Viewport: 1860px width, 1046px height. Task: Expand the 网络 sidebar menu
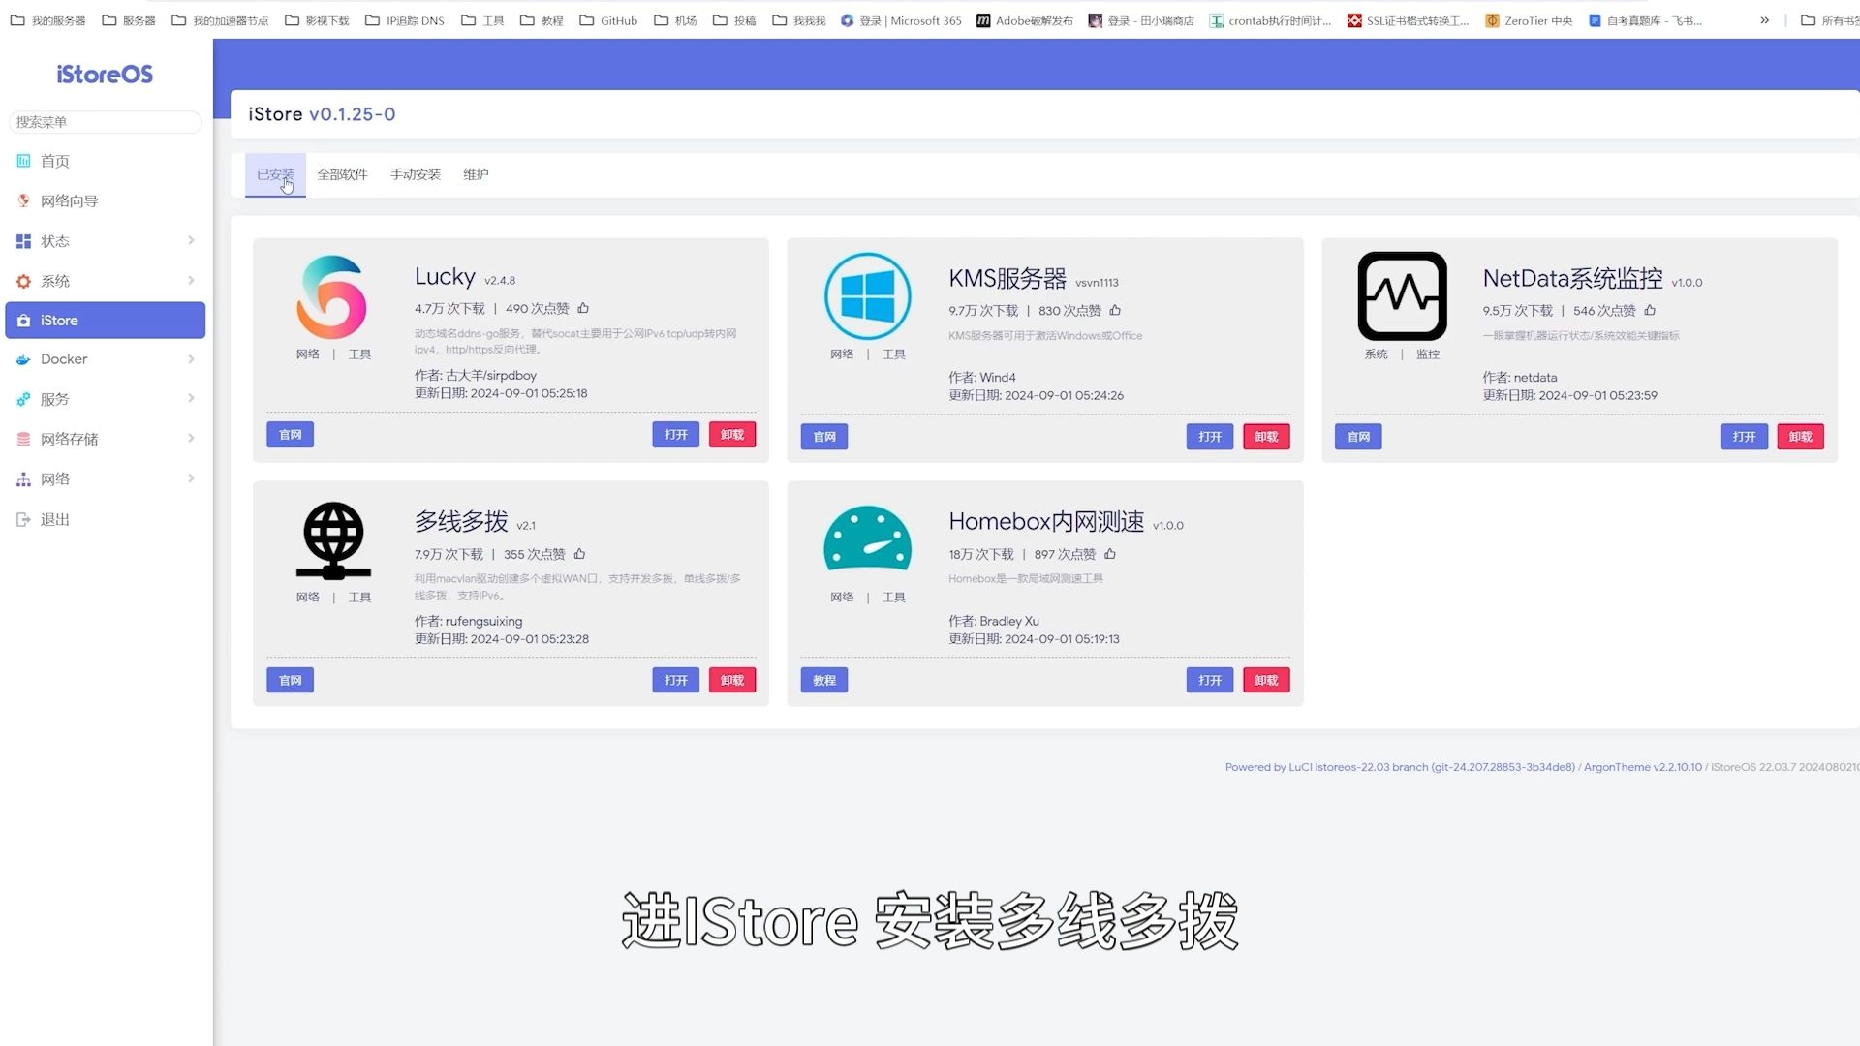tap(191, 478)
